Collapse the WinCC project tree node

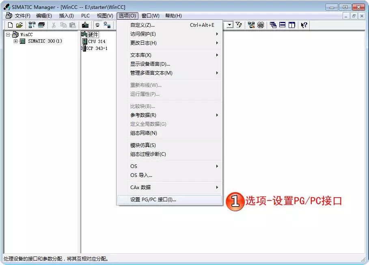(x=8, y=34)
